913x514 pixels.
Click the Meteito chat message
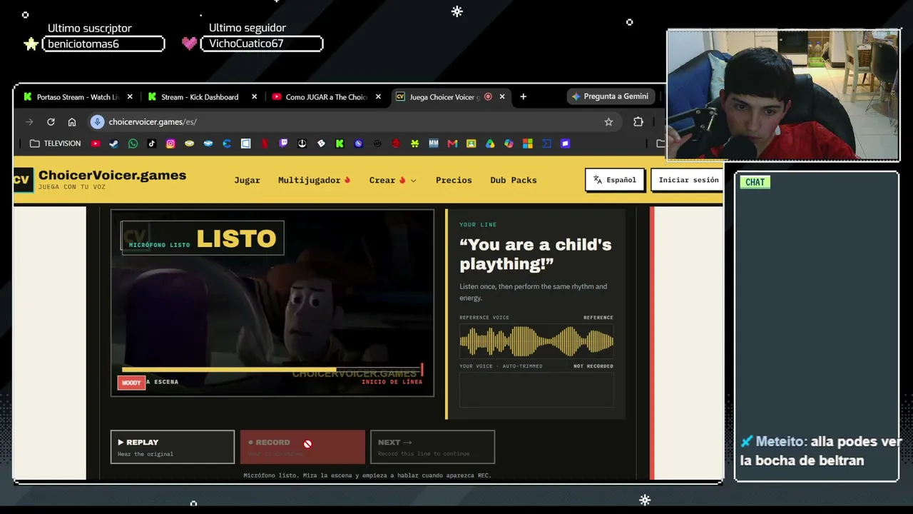(820, 451)
